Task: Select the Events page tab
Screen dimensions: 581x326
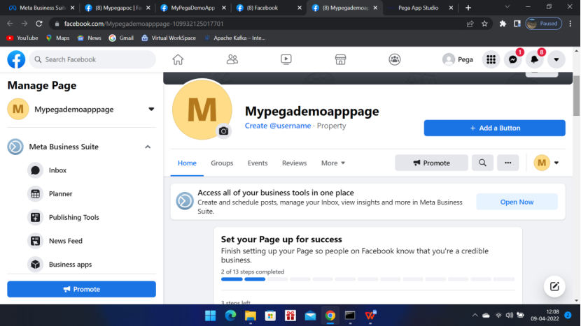Action: point(258,163)
